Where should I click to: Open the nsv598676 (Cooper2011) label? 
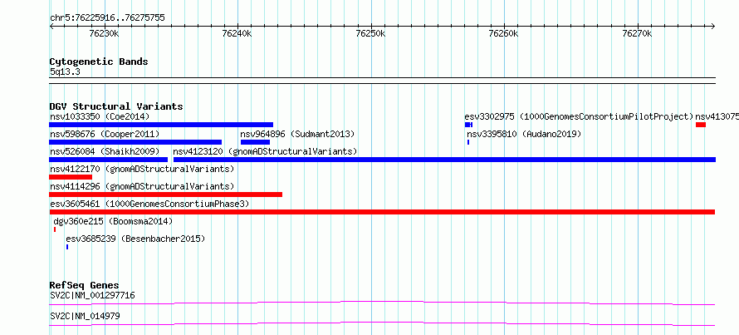point(105,134)
